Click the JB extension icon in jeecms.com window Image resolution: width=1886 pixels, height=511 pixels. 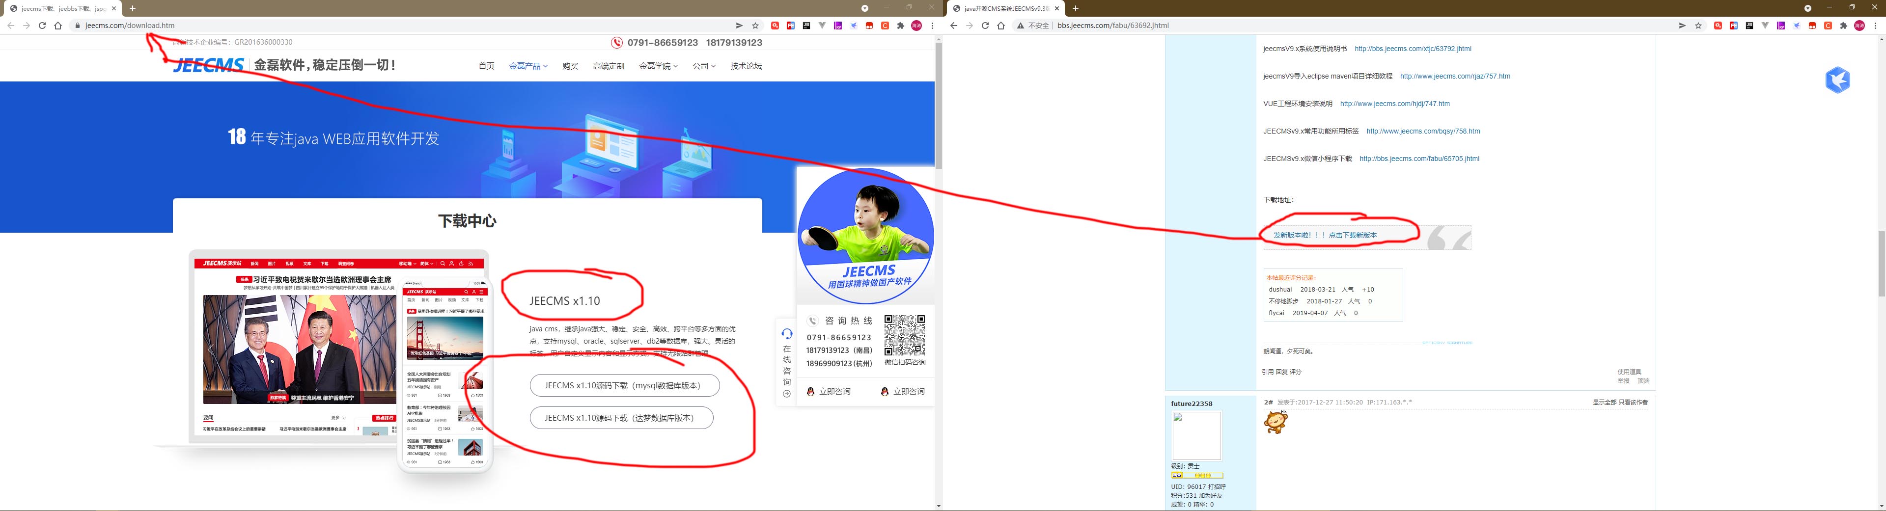(806, 26)
